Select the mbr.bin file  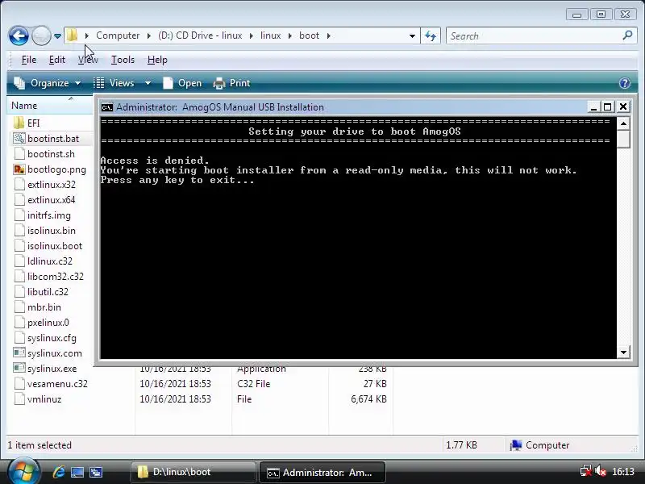tap(37, 307)
